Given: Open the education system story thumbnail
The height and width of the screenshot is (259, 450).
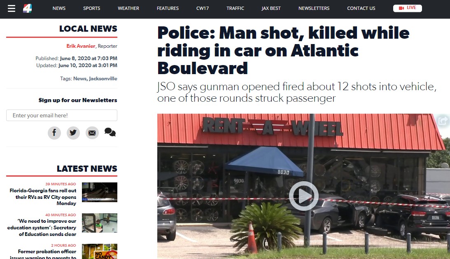Looking at the screenshot, I should (100, 223).
